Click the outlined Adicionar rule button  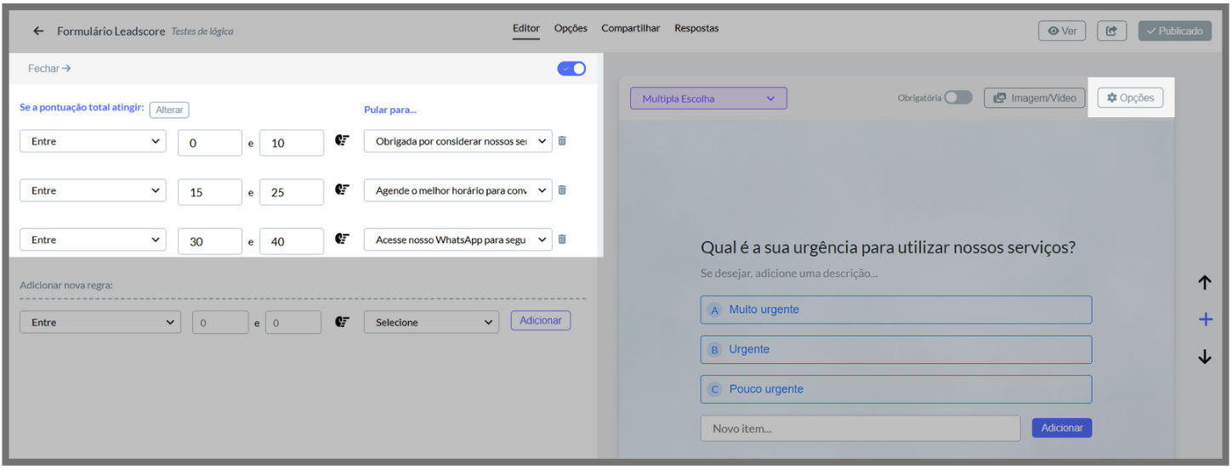[x=541, y=320]
